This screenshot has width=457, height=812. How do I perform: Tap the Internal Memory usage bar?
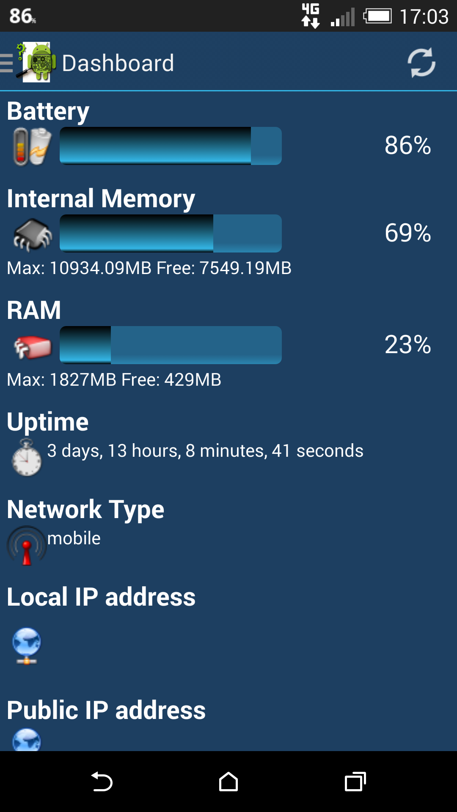pos(171,233)
